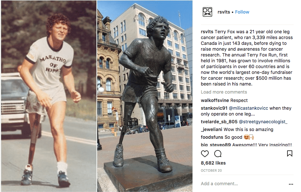Open the rsvlts profile avatar

207,12
